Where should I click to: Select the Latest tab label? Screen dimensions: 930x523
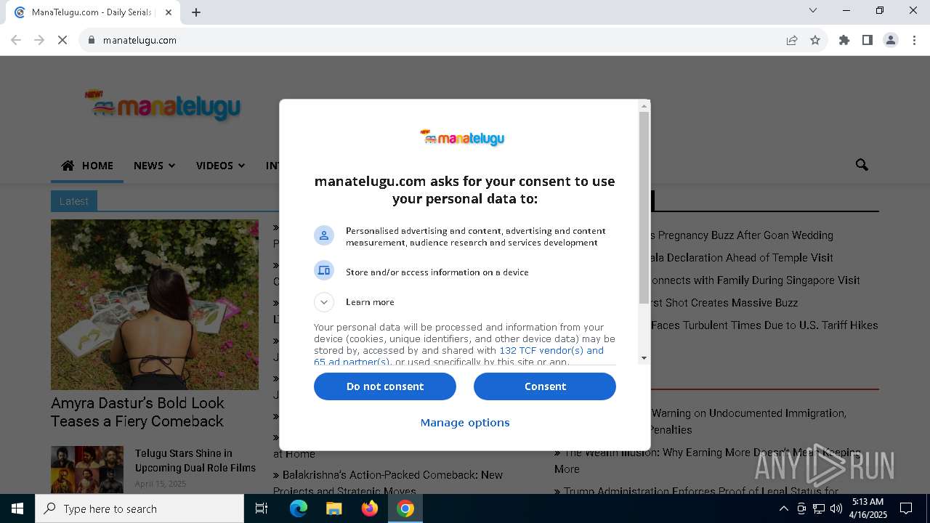74,201
